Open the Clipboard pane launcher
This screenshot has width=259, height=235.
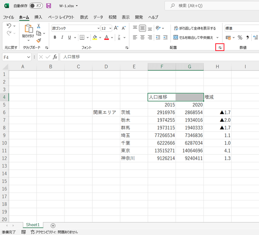pyautogui.click(x=47, y=48)
